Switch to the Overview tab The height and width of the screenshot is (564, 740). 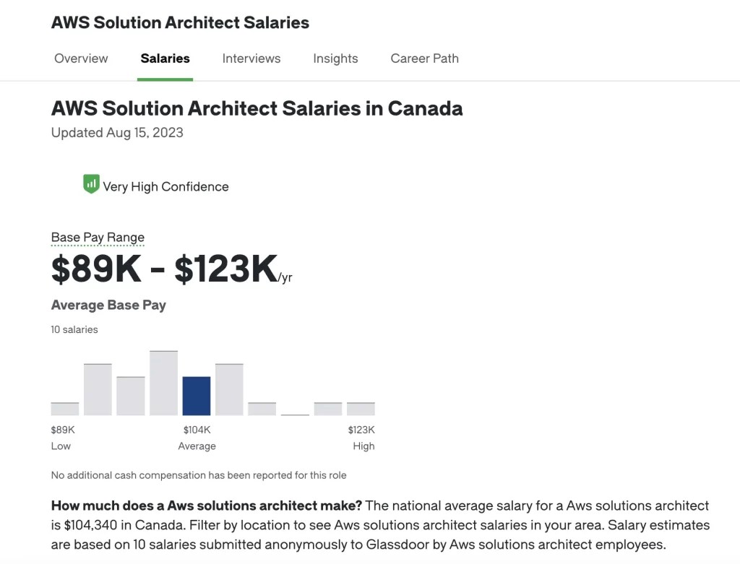(x=81, y=58)
